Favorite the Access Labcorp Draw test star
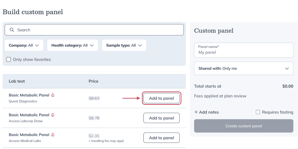Screen dimensions: 298x149 (x=135, y=118)
